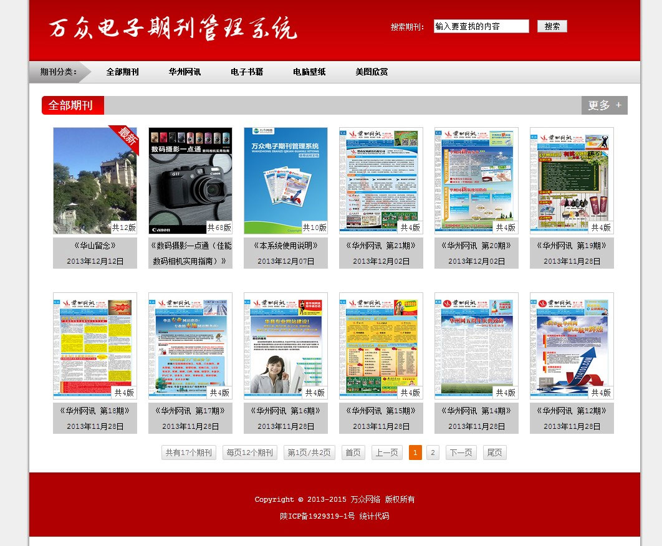Open the 美图欣赏 category
The image size is (662, 546).
point(372,72)
